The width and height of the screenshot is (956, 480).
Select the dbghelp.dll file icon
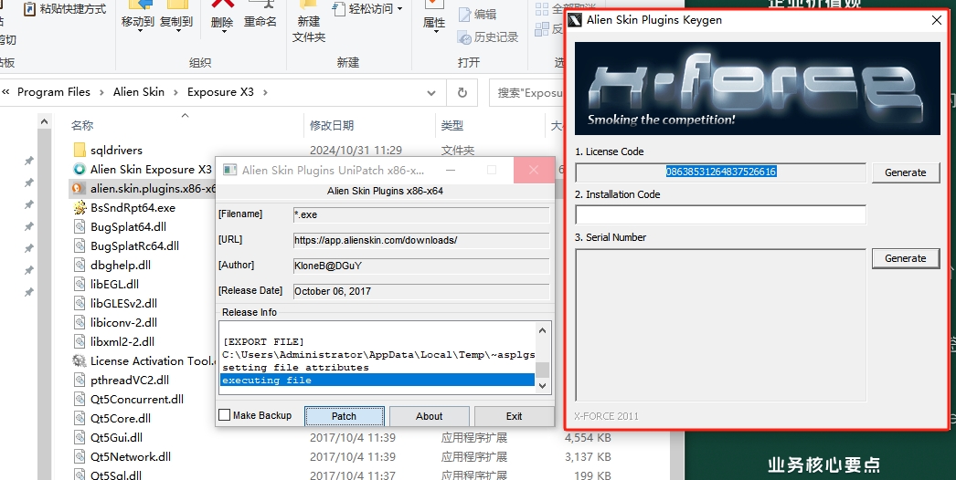coord(80,265)
